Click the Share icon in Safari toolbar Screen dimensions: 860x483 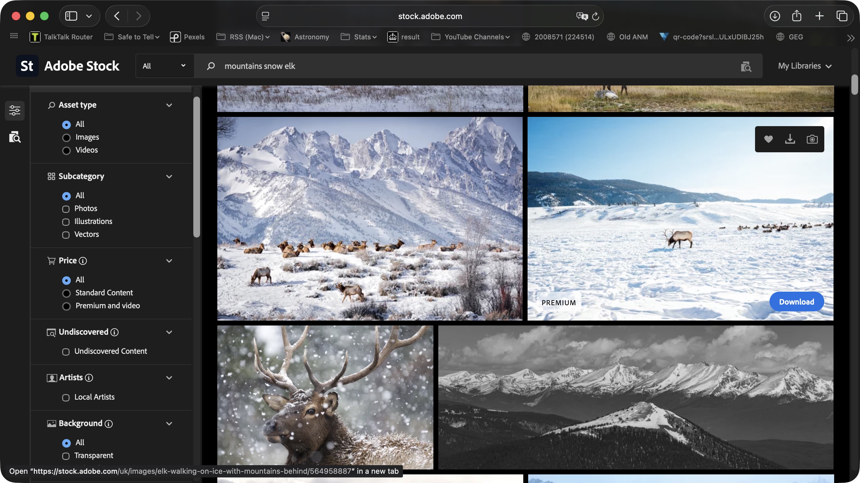797,15
